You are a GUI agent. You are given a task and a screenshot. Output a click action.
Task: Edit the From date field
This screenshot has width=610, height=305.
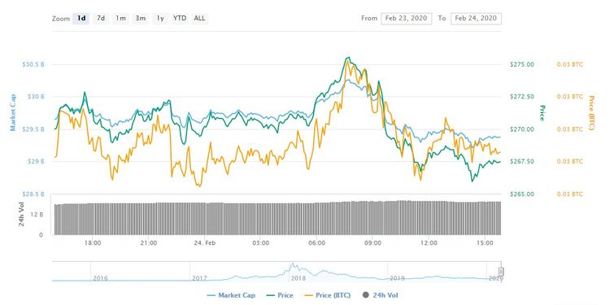(406, 18)
